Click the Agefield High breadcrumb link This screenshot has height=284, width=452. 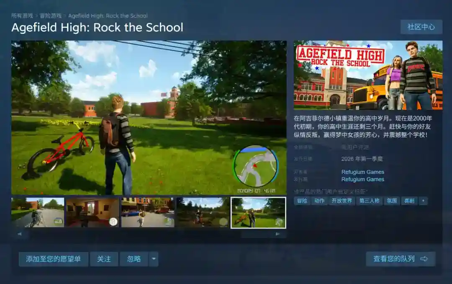click(x=108, y=16)
